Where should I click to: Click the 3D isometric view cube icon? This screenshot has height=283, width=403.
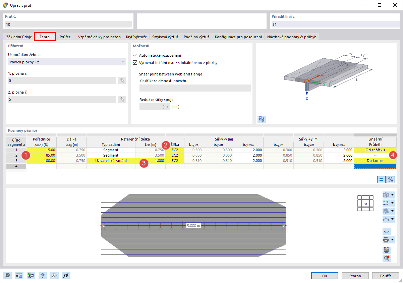[386, 195]
